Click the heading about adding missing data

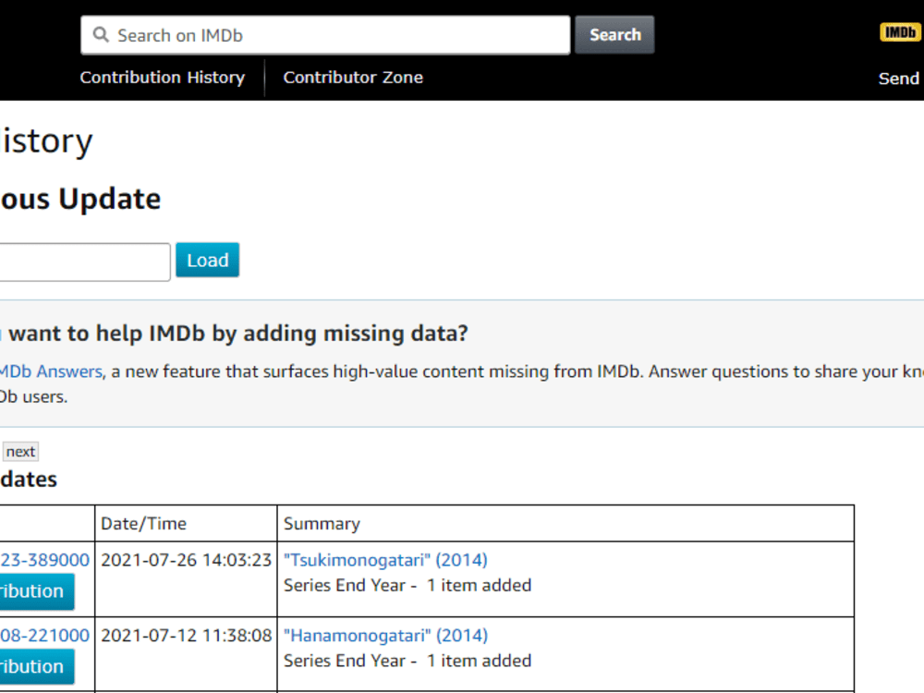click(x=236, y=333)
